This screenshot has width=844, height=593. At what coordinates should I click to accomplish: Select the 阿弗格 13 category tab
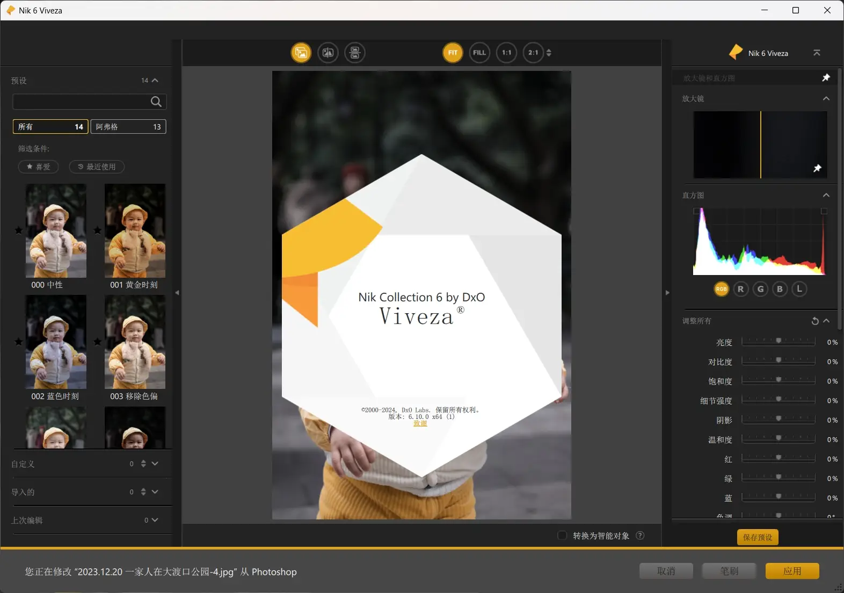[128, 127]
